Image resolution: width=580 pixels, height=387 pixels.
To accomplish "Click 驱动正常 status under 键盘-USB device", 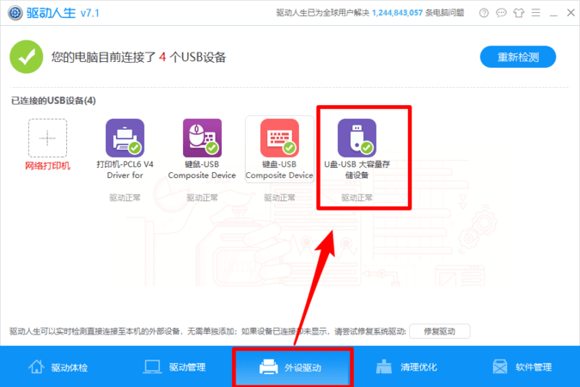I will (x=279, y=198).
